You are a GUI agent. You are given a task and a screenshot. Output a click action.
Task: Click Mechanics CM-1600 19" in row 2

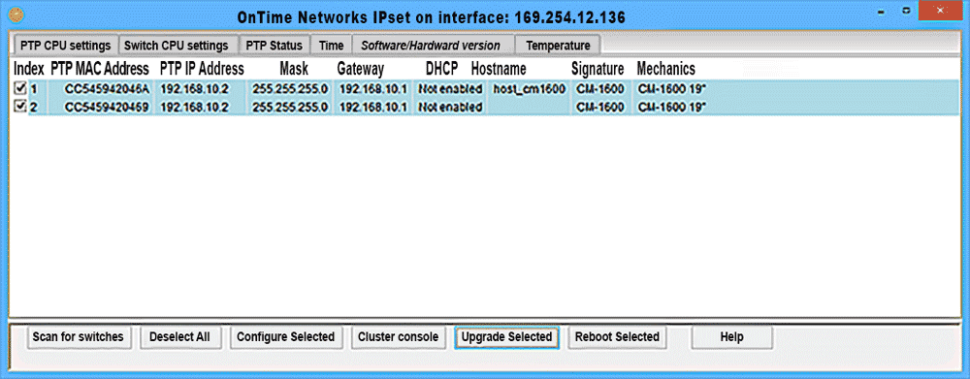click(x=672, y=108)
